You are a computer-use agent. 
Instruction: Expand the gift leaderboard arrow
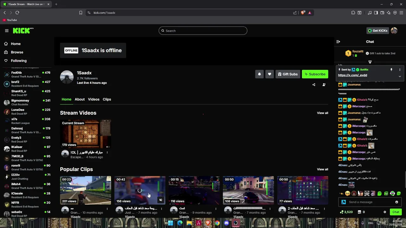tap(370, 62)
